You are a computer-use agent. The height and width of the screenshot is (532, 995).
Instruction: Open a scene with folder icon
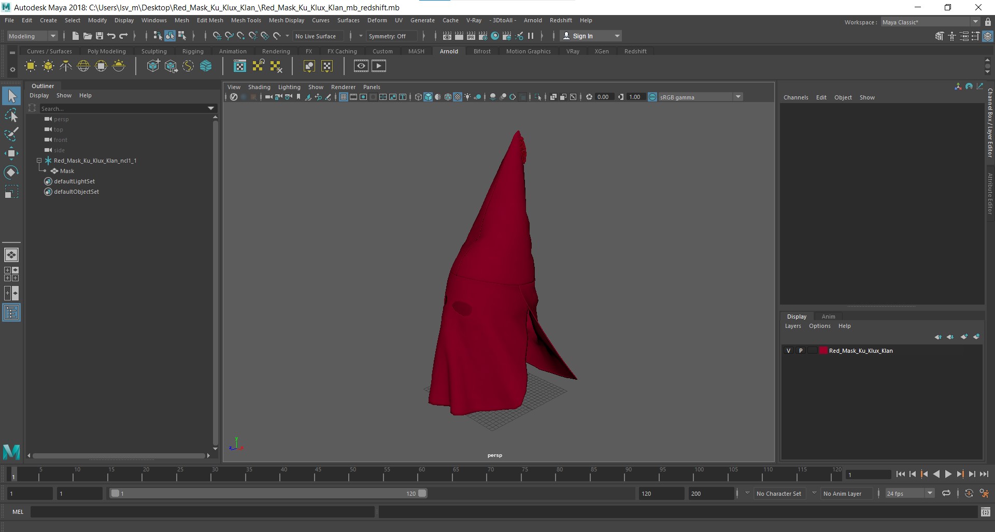point(87,36)
